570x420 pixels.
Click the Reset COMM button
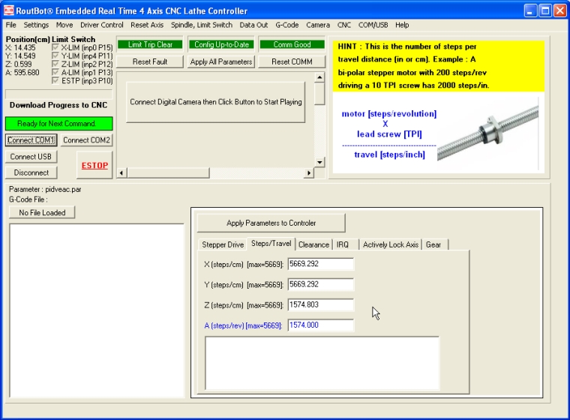tap(292, 61)
